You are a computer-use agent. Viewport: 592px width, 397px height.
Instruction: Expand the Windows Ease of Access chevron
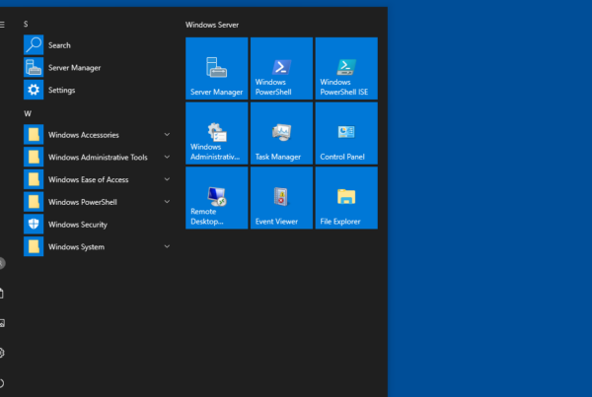167,179
